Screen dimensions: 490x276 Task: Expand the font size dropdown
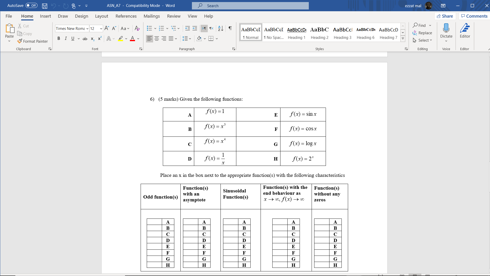pyautogui.click(x=101, y=29)
